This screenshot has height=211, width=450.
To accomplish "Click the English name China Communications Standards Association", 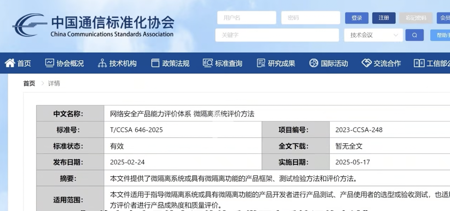I will click(112, 34).
